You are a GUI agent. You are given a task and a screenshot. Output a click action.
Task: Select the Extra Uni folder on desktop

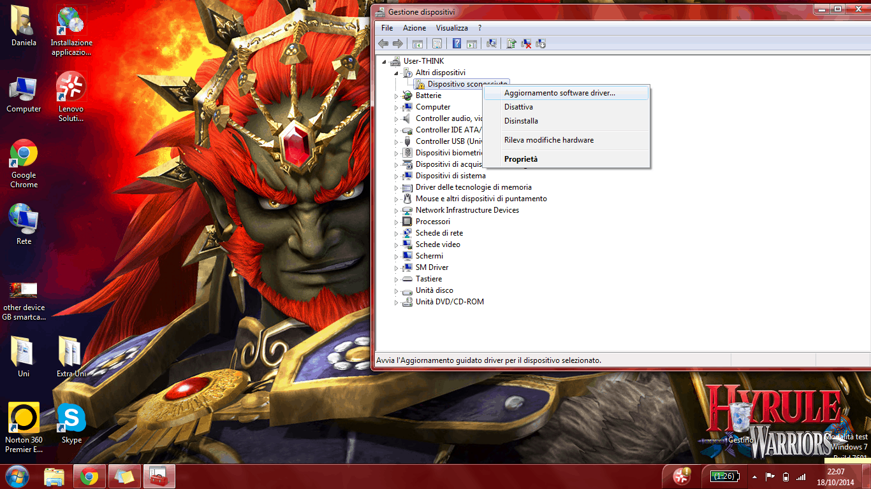coord(71,357)
